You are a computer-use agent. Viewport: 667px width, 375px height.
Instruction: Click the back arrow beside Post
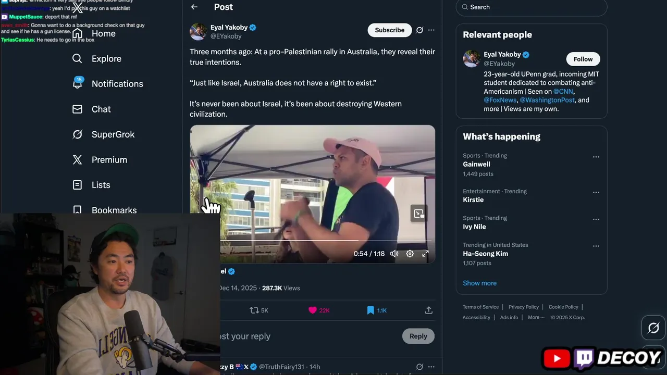[x=194, y=7]
